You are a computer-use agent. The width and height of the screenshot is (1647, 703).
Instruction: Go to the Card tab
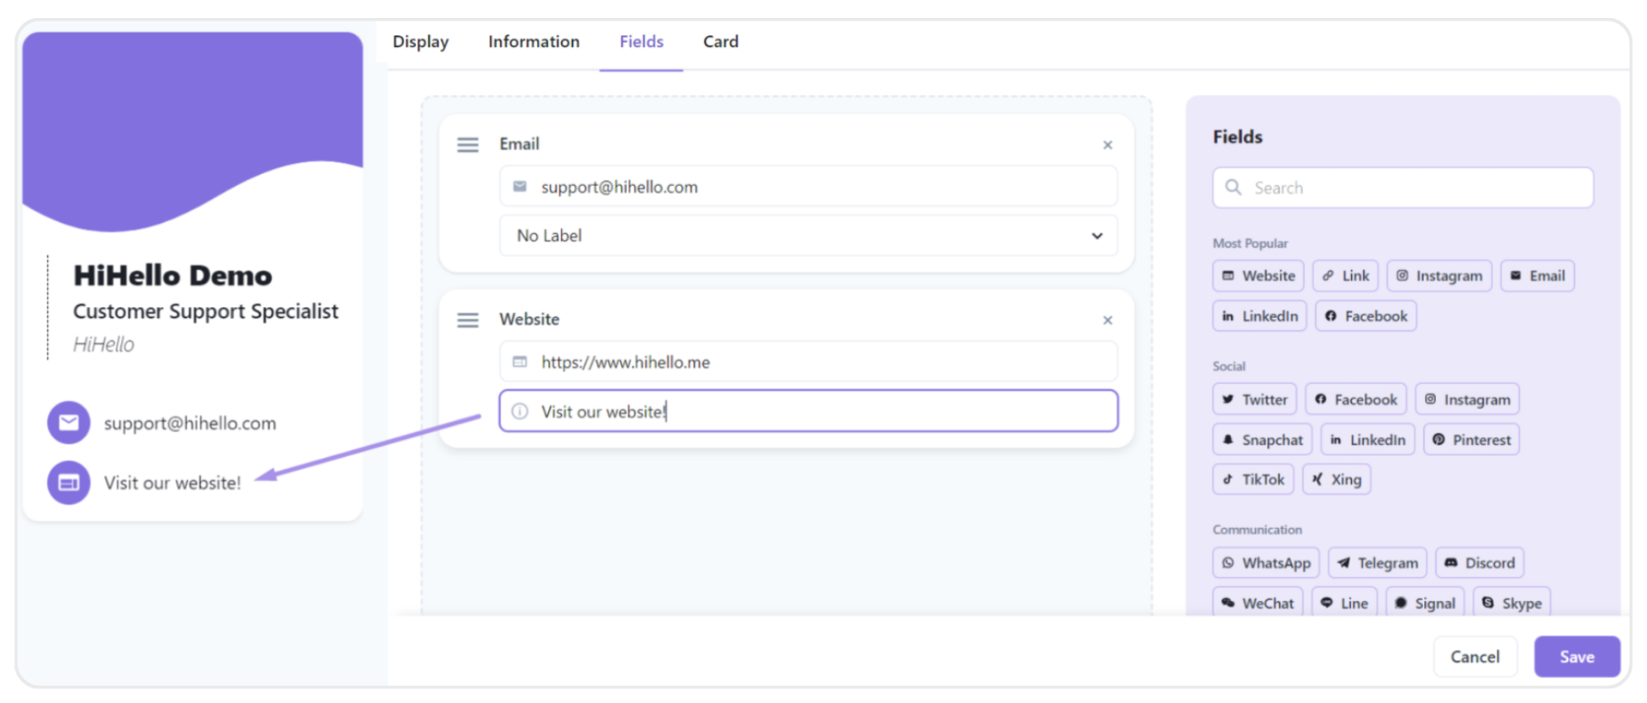[x=721, y=42]
